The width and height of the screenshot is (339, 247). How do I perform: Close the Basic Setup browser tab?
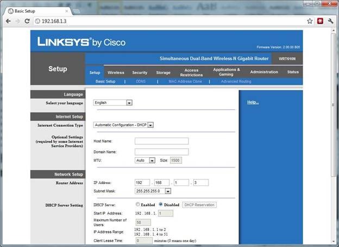click(x=67, y=11)
